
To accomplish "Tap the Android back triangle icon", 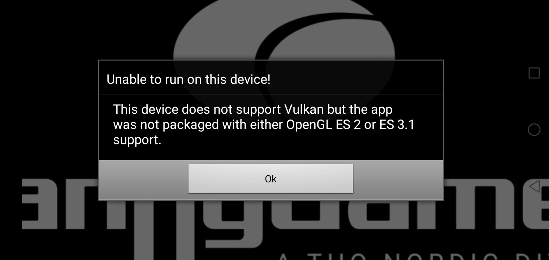I will pos(534,186).
